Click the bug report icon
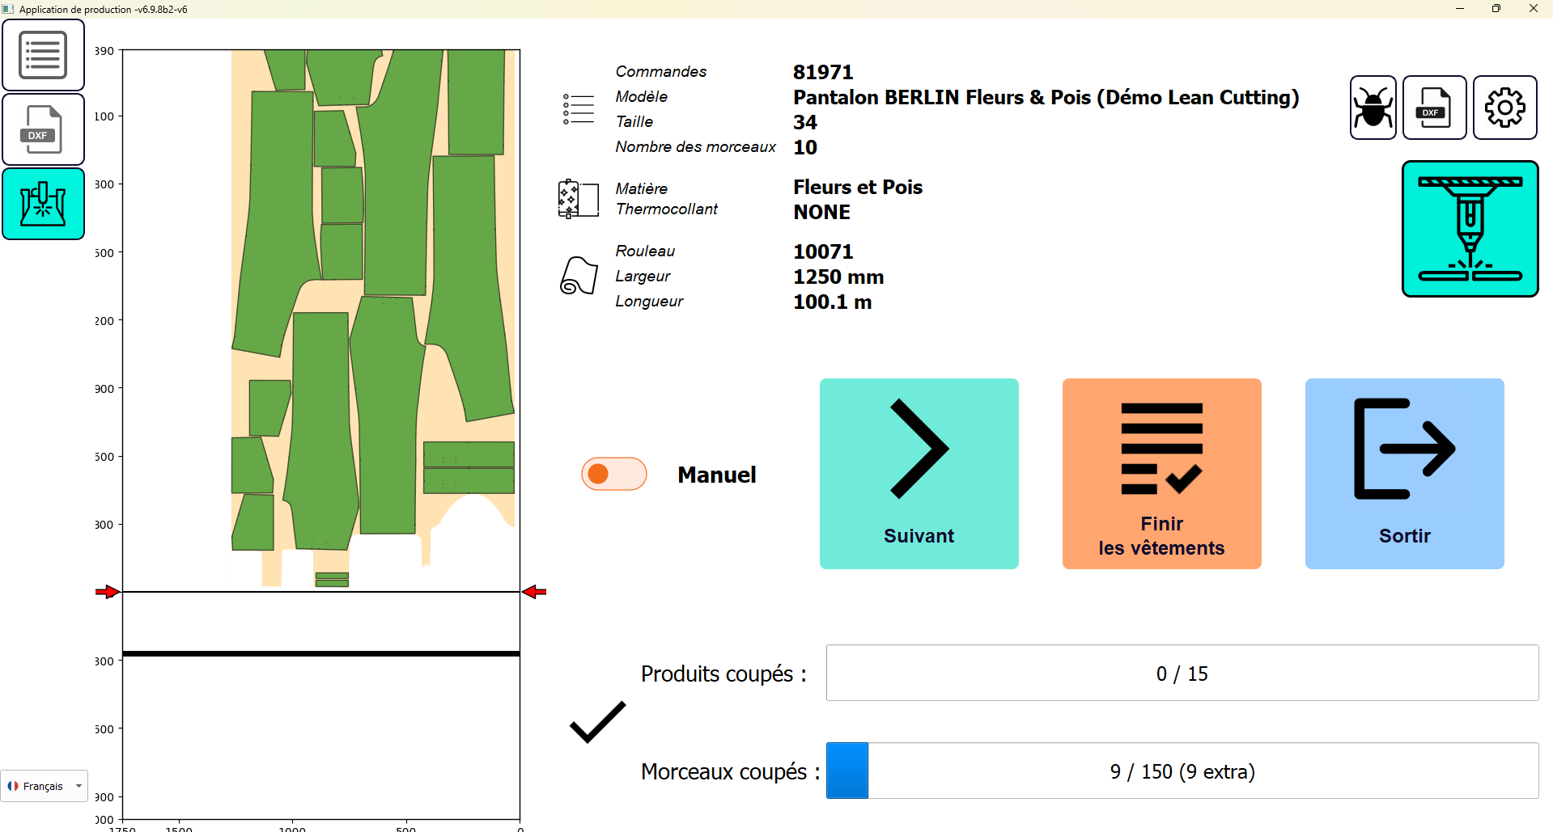 1373,108
